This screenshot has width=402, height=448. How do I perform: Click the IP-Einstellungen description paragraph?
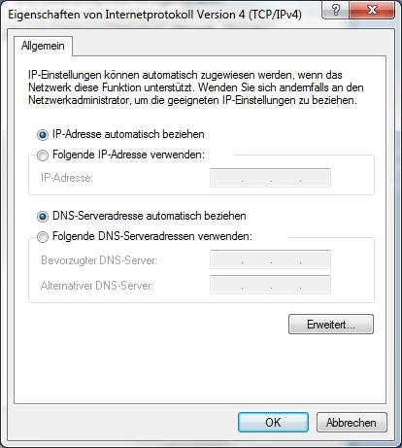pos(196,87)
